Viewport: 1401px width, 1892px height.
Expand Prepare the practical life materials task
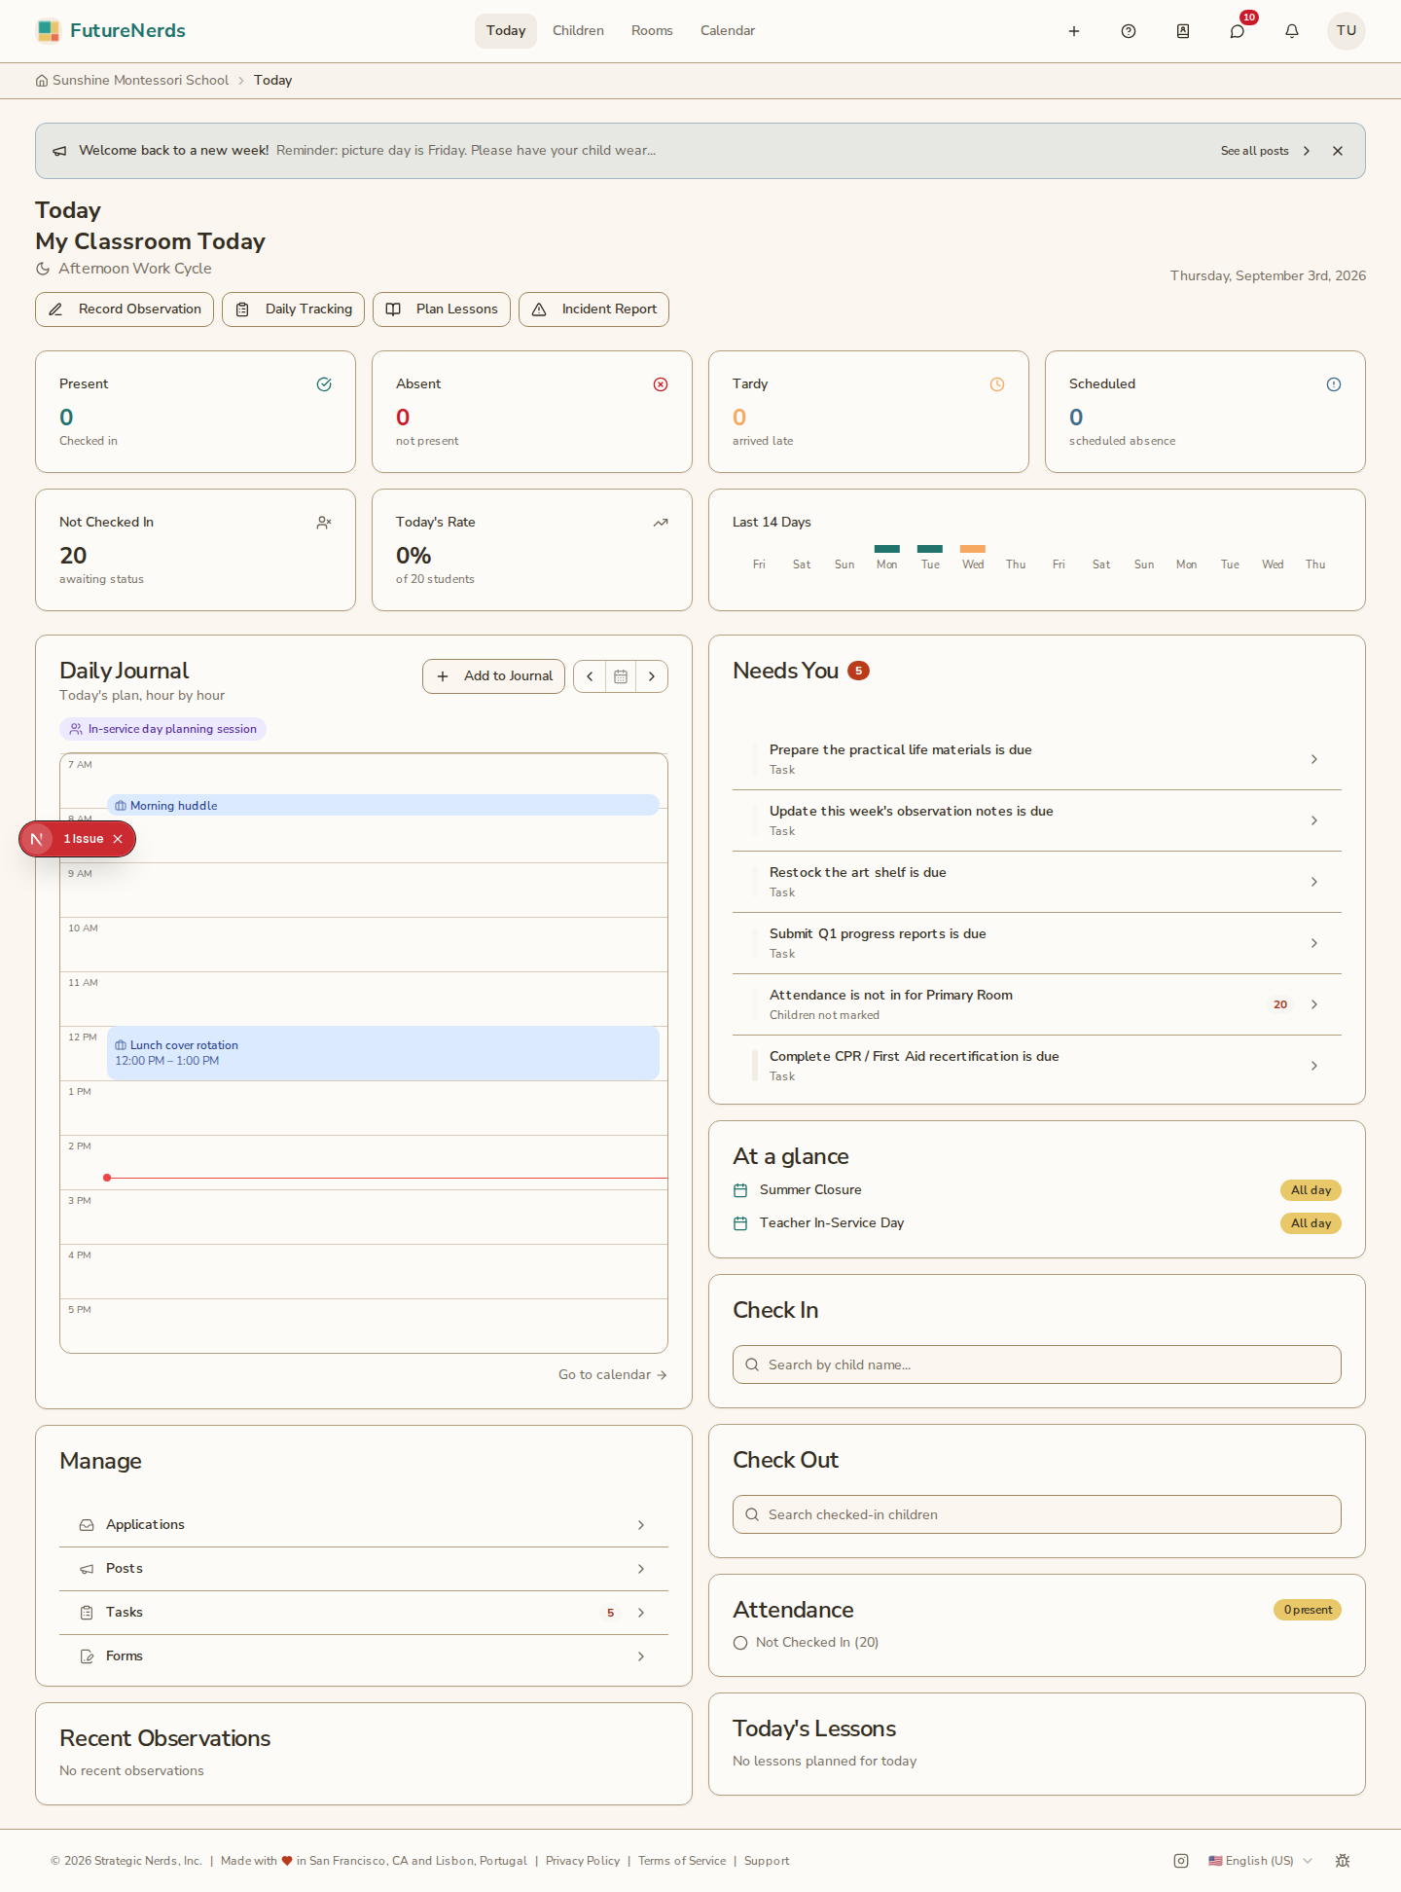[1037, 759]
